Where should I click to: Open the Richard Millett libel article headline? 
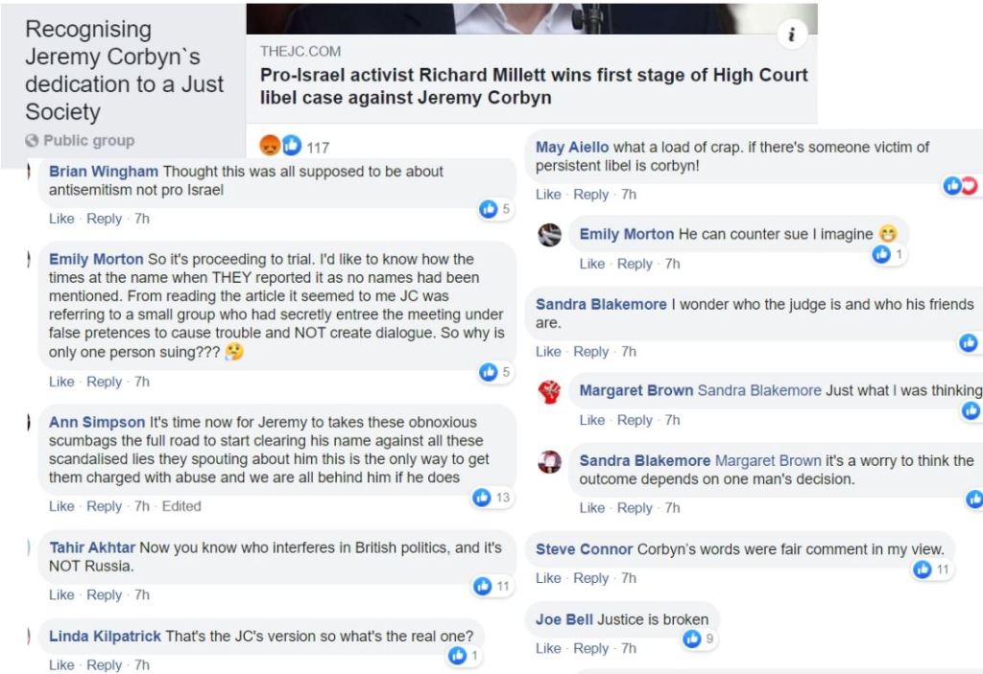tap(534, 86)
